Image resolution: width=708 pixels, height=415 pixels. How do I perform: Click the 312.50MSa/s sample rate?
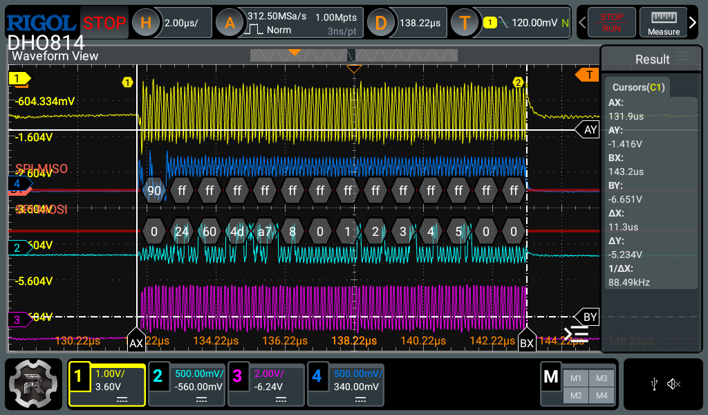tap(277, 17)
